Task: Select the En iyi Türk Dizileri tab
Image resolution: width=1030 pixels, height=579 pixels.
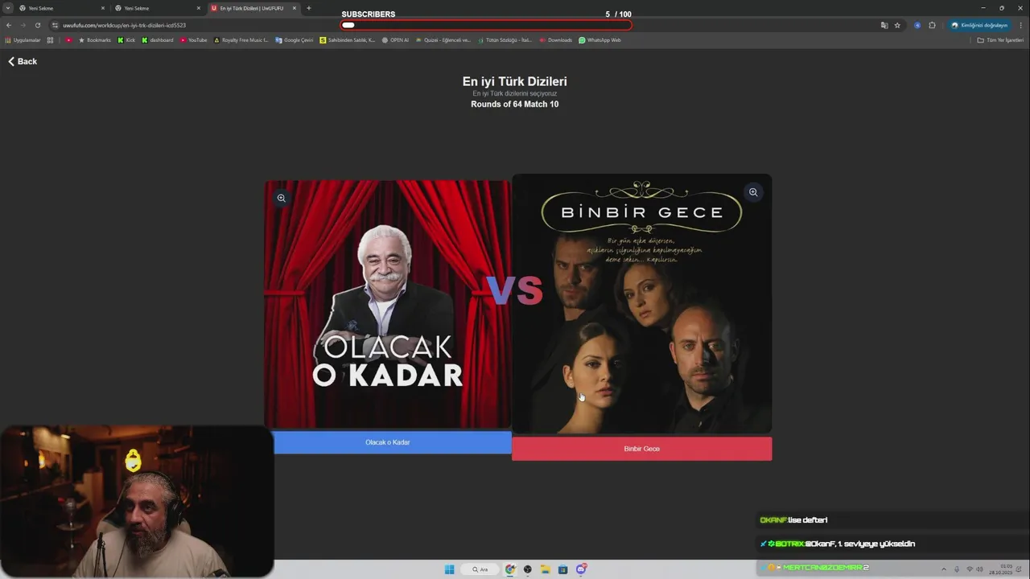Action: pos(253,8)
